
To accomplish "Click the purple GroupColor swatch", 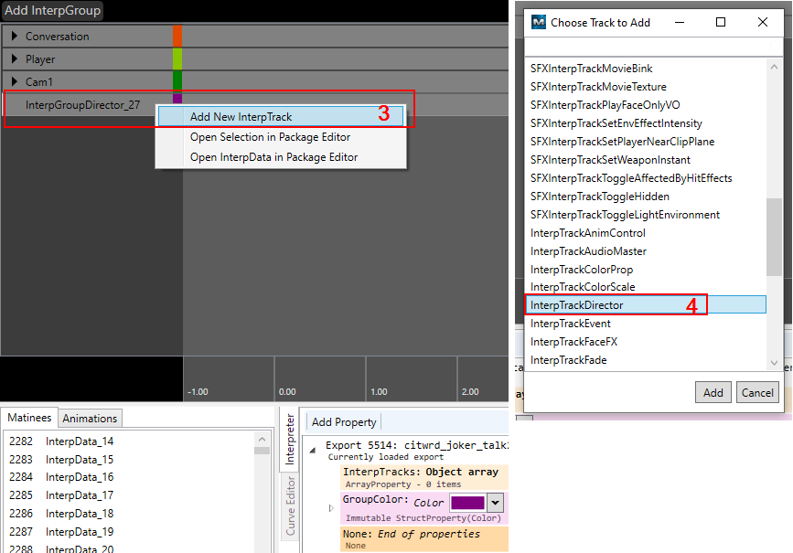I will 467,503.
